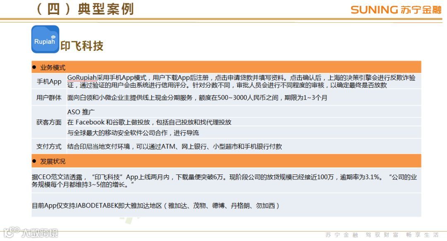Click the footer slogan 苏宁金融 驾驭财富 畅享生活
The image size is (447, 241).
(382, 235)
